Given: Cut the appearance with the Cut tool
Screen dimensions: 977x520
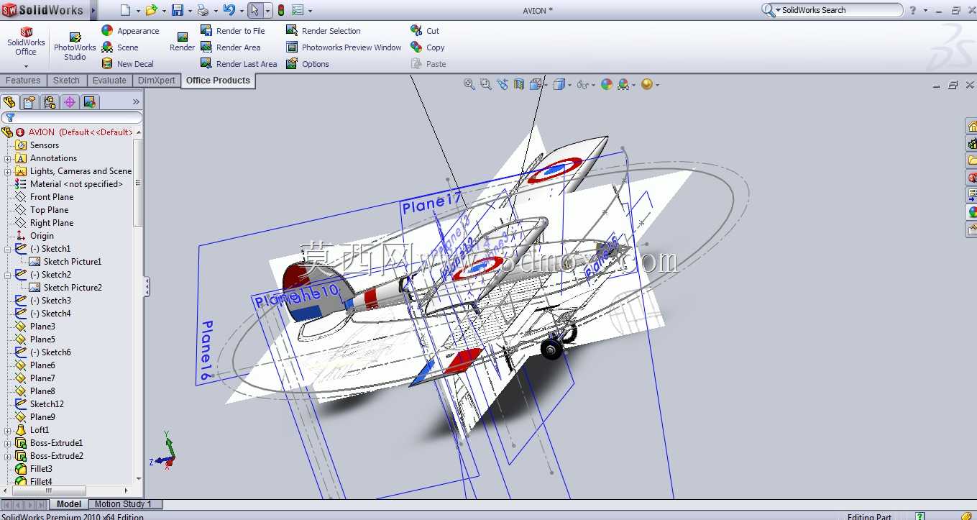Looking at the screenshot, I should [425, 31].
